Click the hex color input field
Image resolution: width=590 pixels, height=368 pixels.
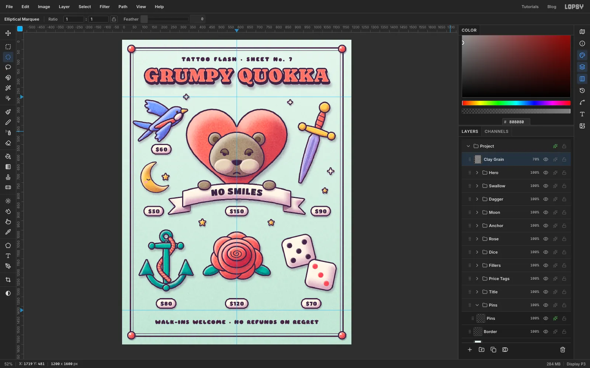[x=516, y=122]
